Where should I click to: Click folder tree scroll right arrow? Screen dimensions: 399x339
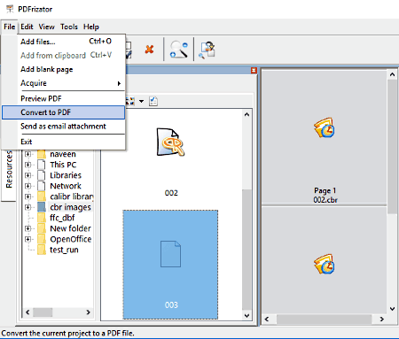coord(88,312)
